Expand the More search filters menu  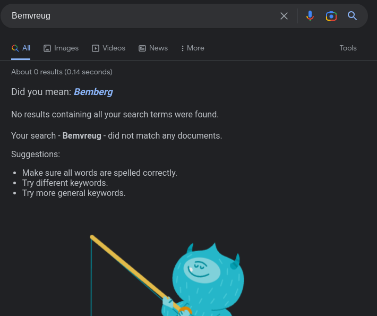(x=195, y=48)
